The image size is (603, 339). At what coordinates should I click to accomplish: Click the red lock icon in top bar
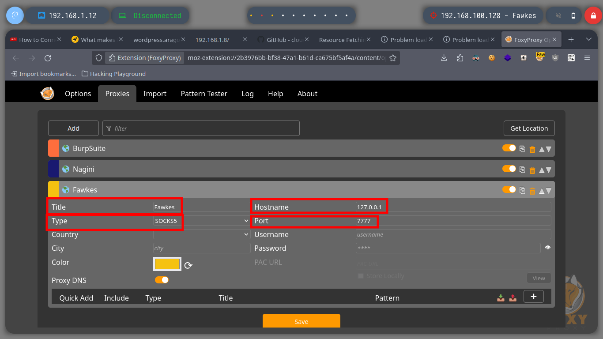click(x=593, y=15)
